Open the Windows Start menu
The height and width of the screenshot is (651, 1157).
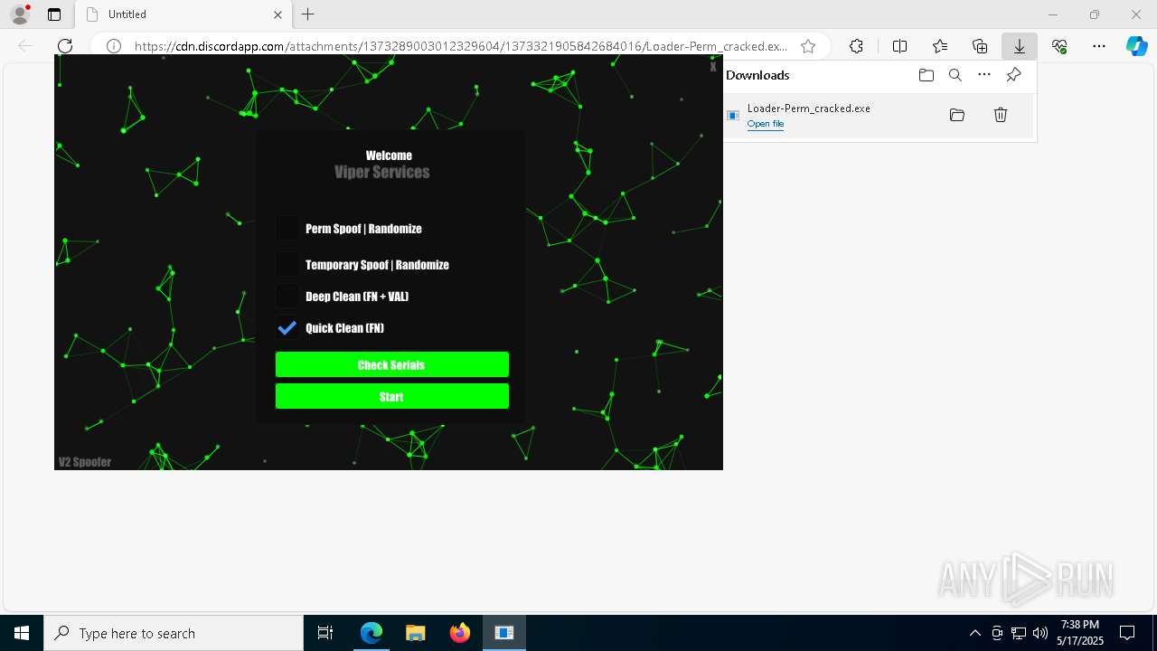22,633
